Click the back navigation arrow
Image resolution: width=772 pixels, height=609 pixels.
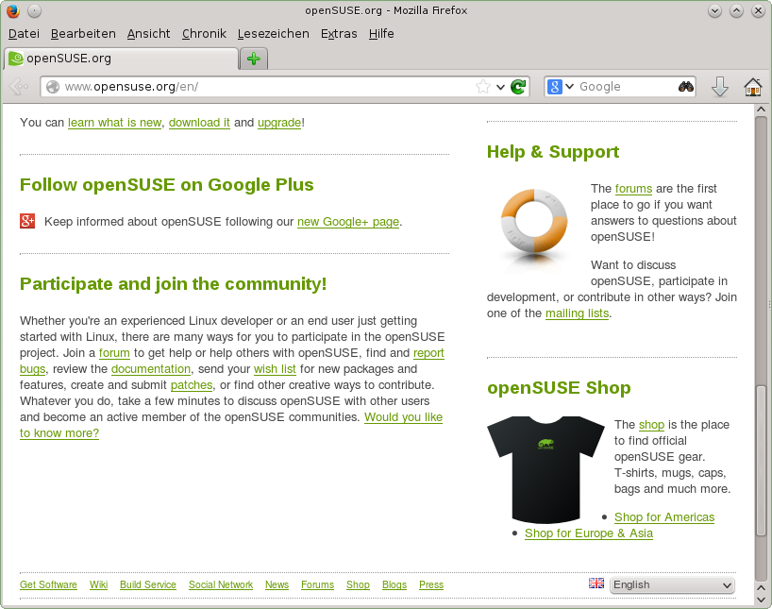tap(17, 87)
